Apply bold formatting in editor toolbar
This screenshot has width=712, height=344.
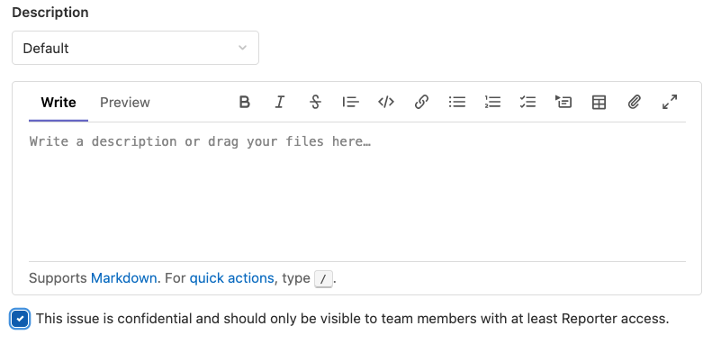click(x=244, y=103)
